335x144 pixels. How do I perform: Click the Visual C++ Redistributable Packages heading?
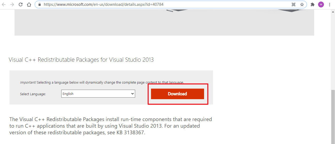click(81, 60)
